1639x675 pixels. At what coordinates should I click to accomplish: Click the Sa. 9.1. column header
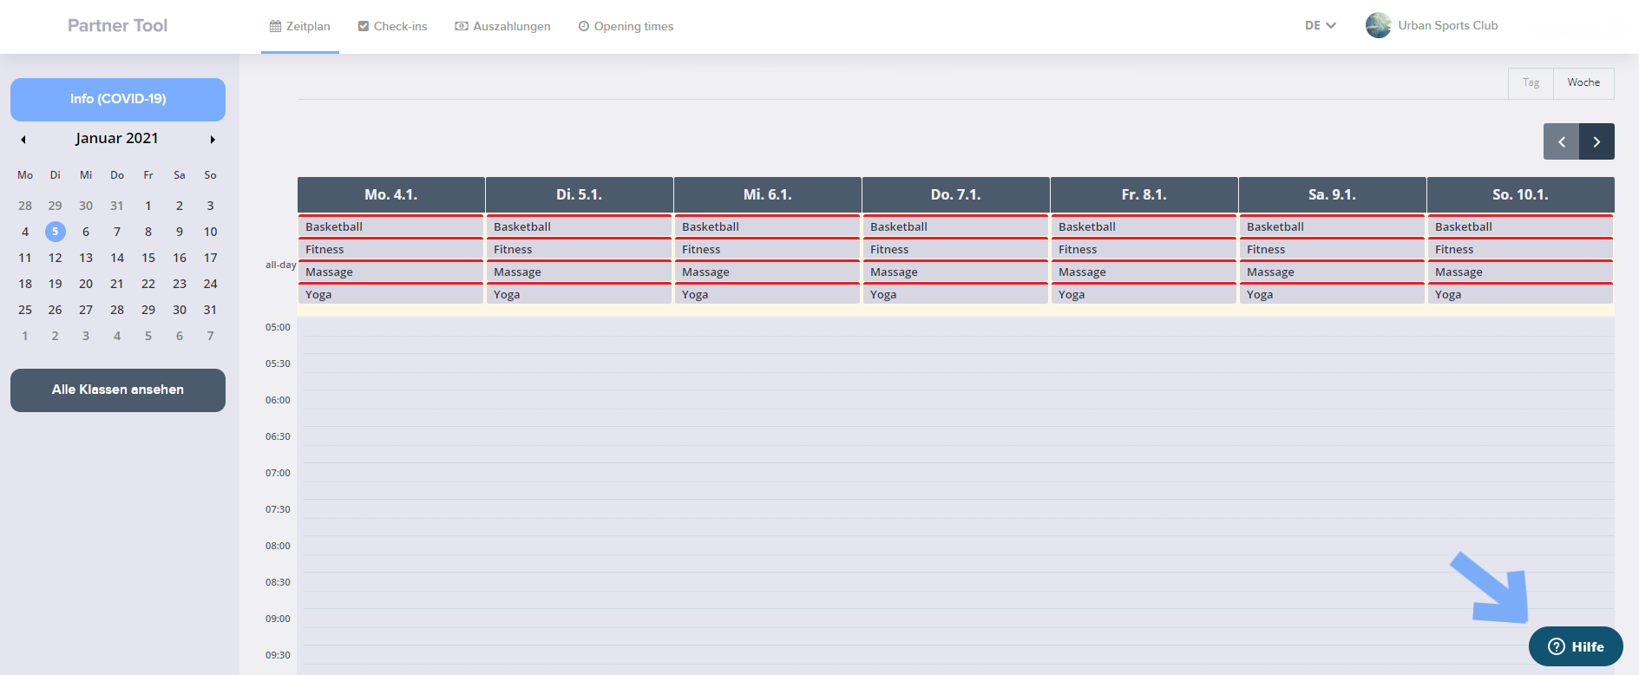coord(1333,194)
